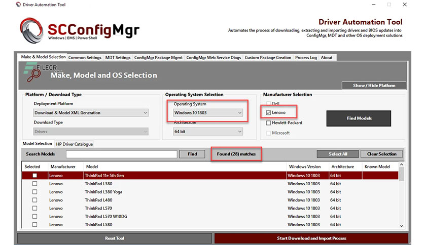
Task: Click the SCConfigMgr logo
Action: (80, 30)
